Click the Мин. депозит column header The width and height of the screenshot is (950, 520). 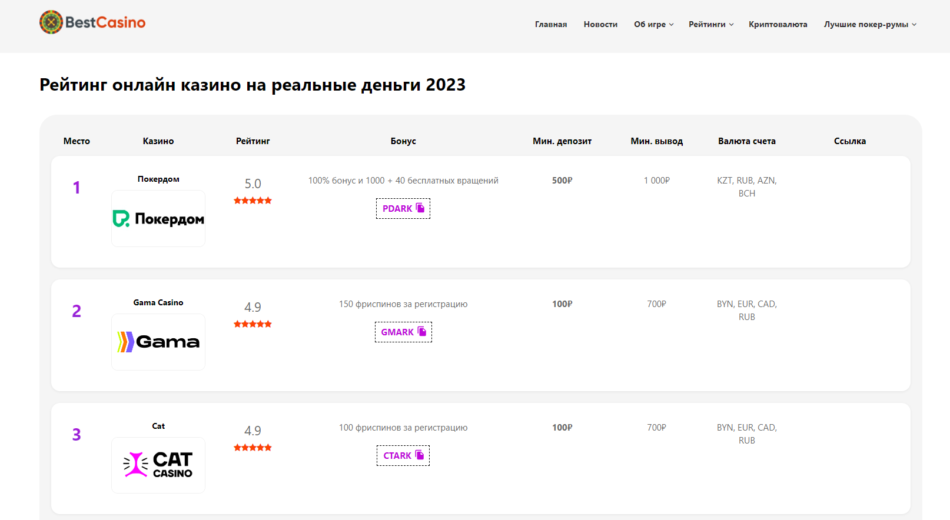click(562, 141)
